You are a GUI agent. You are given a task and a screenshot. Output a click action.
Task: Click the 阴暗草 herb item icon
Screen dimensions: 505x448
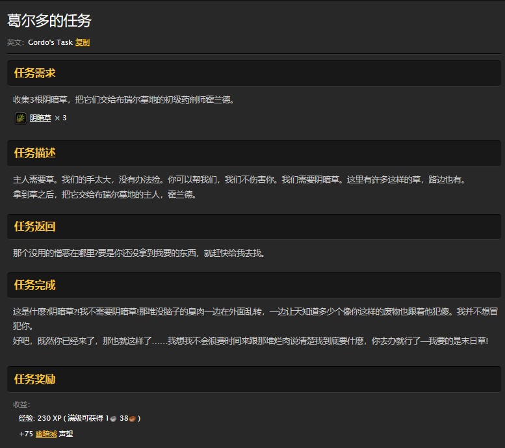21,118
